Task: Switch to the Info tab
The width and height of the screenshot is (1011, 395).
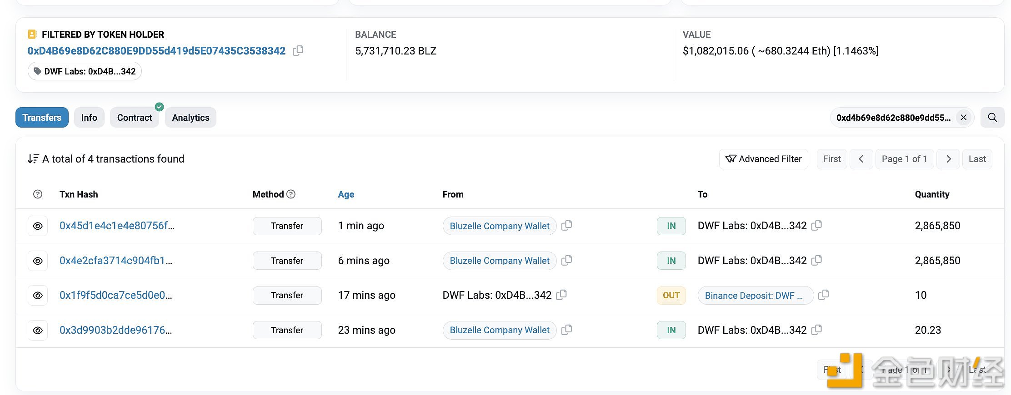Action: [89, 118]
